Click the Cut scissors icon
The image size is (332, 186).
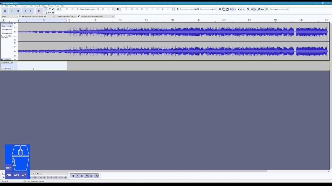[x=220, y=9]
